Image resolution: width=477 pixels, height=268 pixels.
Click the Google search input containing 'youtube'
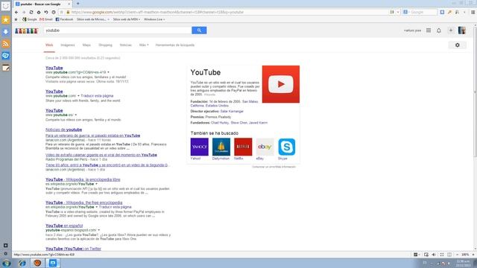point(118,31)
